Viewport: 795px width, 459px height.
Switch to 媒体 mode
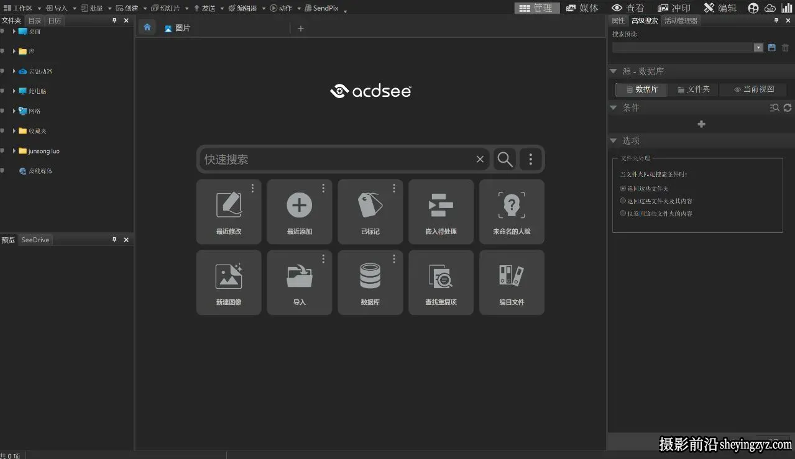[x=582, y=8]
